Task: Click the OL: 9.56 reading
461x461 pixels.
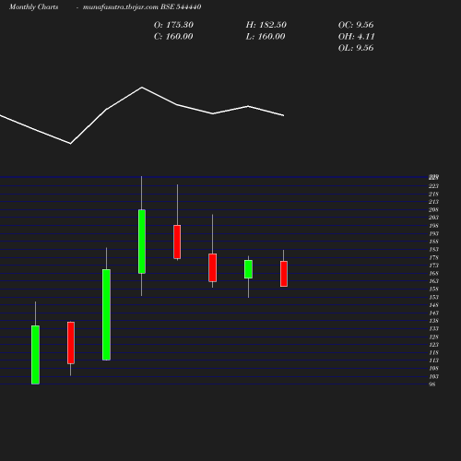Action: (356, 48)
